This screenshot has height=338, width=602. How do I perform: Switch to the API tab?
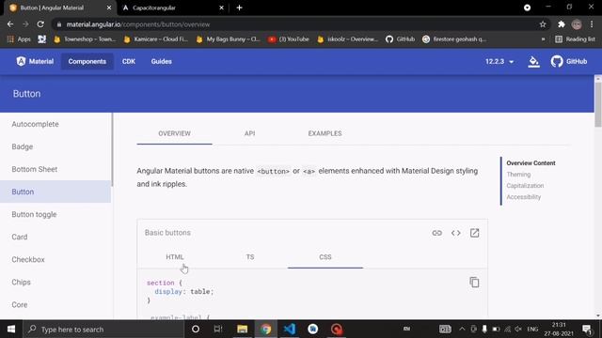(x=249, y=133)
